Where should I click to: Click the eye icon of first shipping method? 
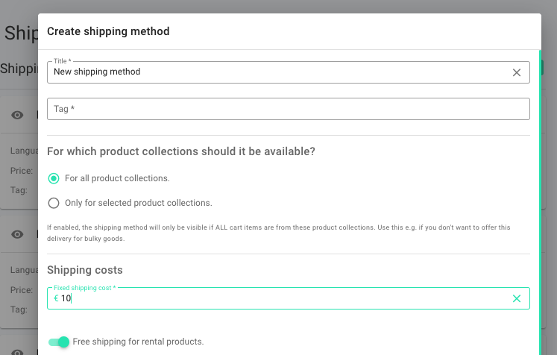18,115
